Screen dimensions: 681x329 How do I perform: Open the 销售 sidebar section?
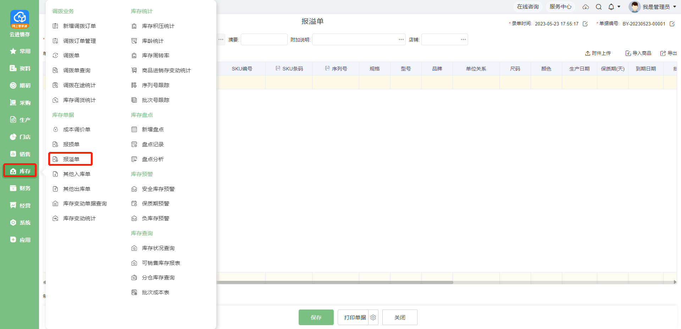click(x=20, y=154)
